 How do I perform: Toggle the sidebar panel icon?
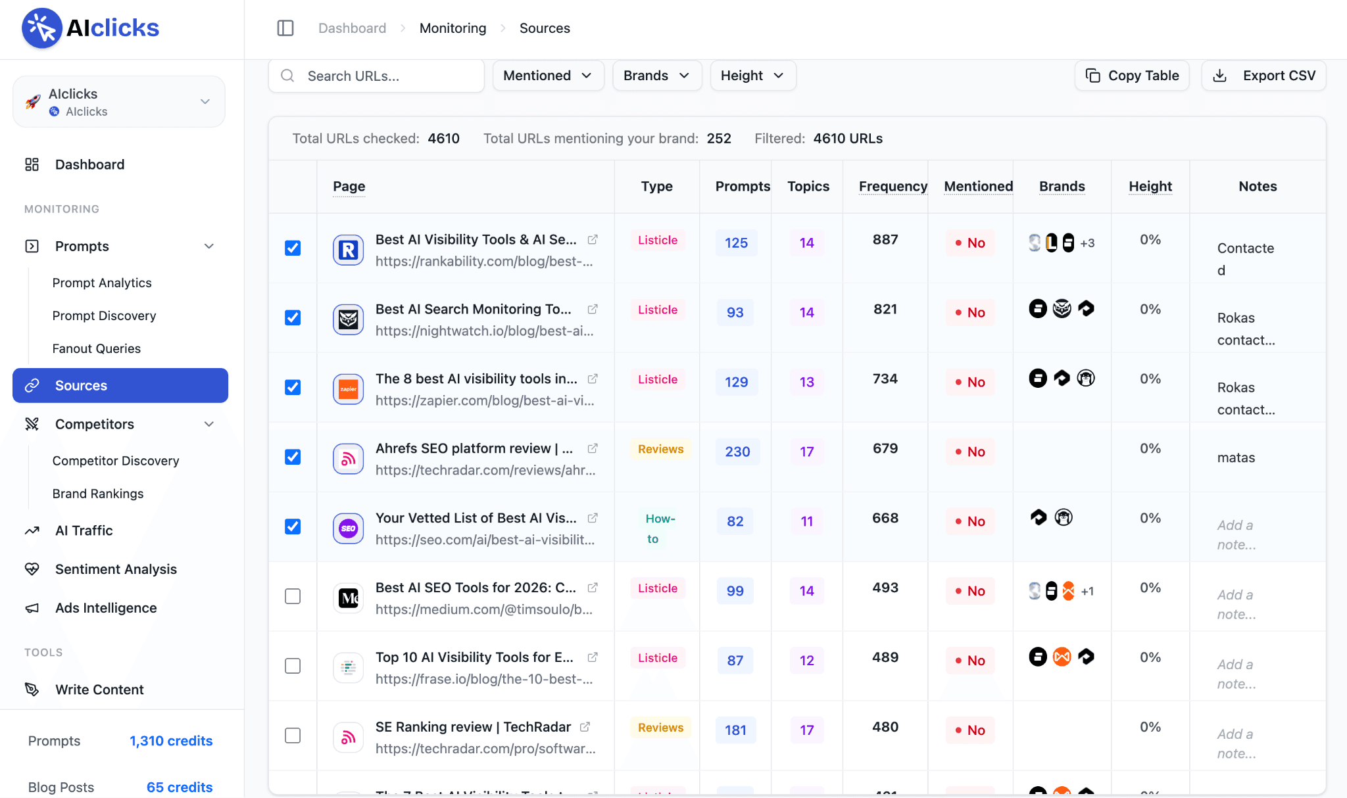click(x=285, y=28)
